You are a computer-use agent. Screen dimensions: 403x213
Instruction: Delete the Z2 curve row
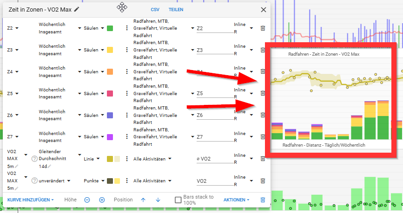coord(263,28)
